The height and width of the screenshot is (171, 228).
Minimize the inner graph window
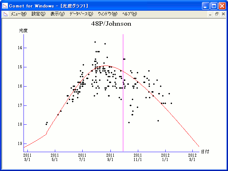point(211,14)
